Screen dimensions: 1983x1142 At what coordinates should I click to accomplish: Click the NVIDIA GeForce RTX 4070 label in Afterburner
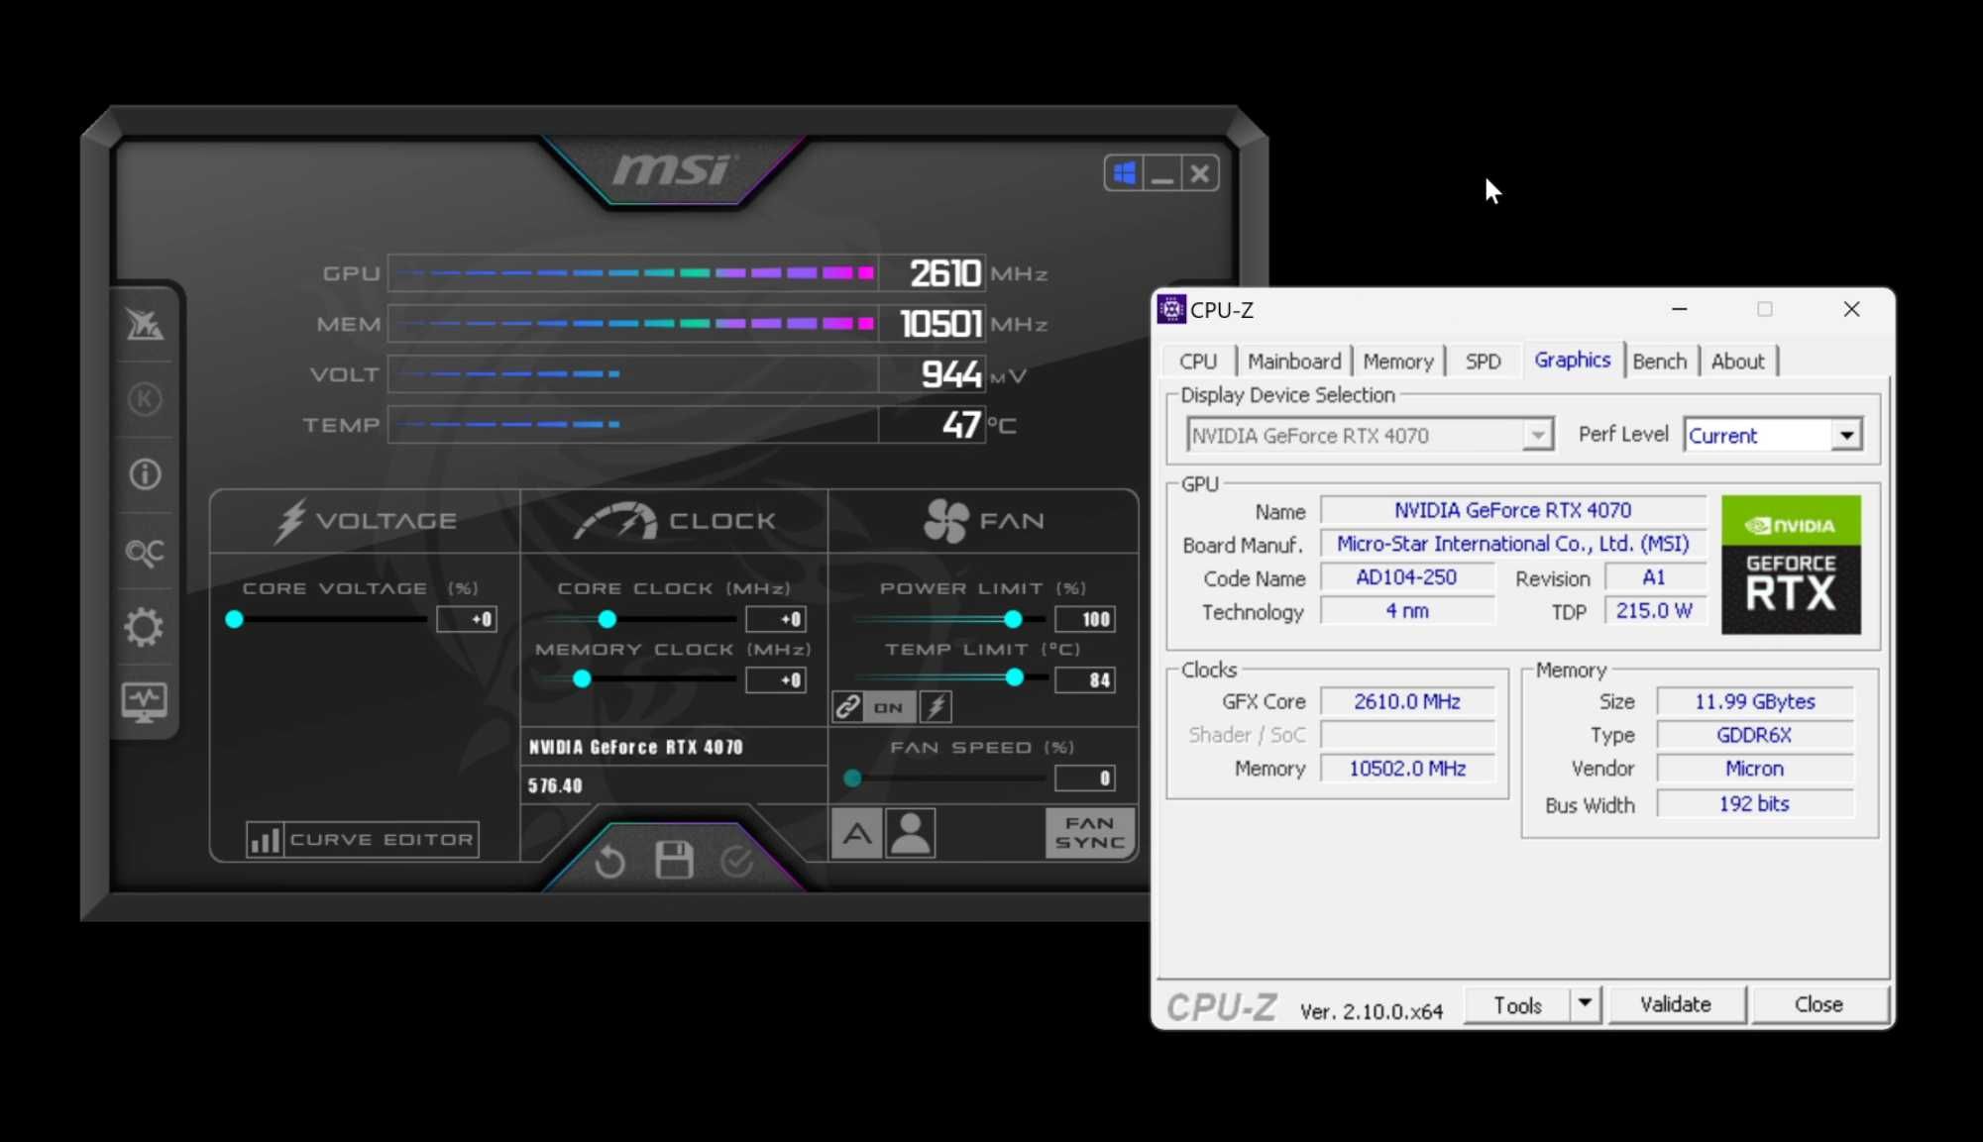(636, 748)
